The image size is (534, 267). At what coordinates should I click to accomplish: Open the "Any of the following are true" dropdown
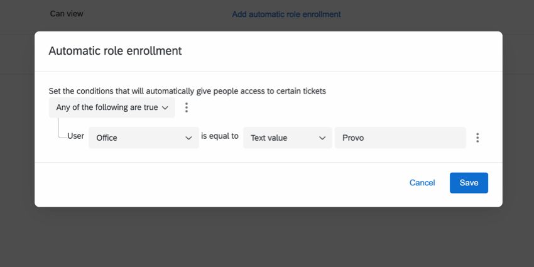pyautogui.click(x=112, y=107)
